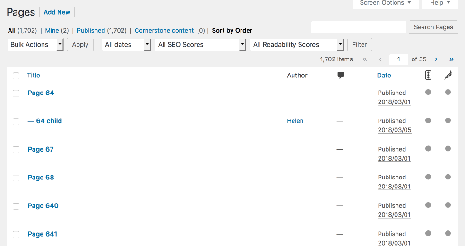The width and height of the screenshot is (465, 246).
Task: Sort pages by Date column
Action: click(384, 75)
